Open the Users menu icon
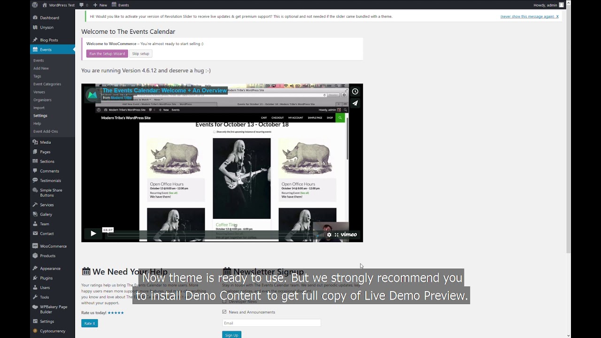Screen dimensions: 601x338 tap(35, 287)
